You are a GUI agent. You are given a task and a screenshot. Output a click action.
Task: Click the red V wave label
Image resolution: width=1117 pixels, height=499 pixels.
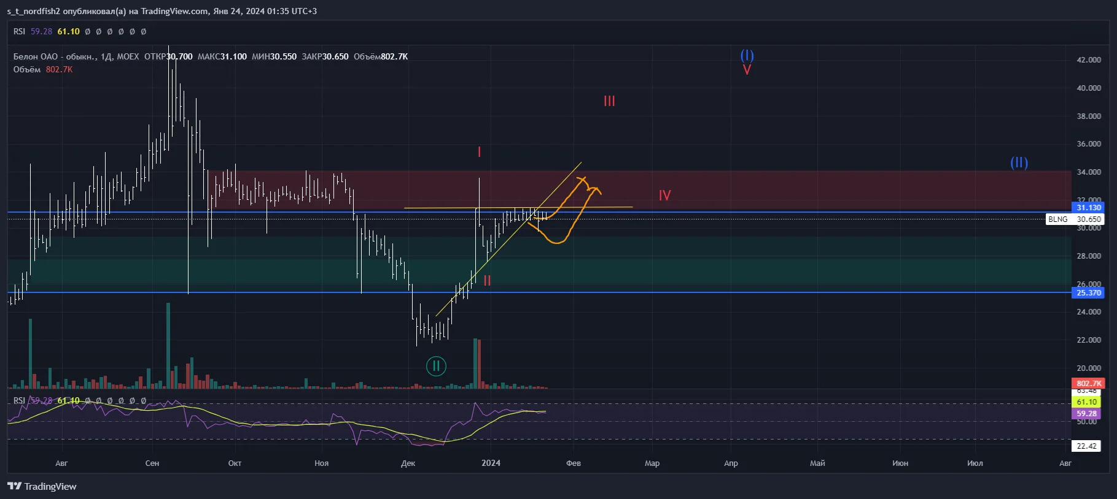click(x=747, y=70)
